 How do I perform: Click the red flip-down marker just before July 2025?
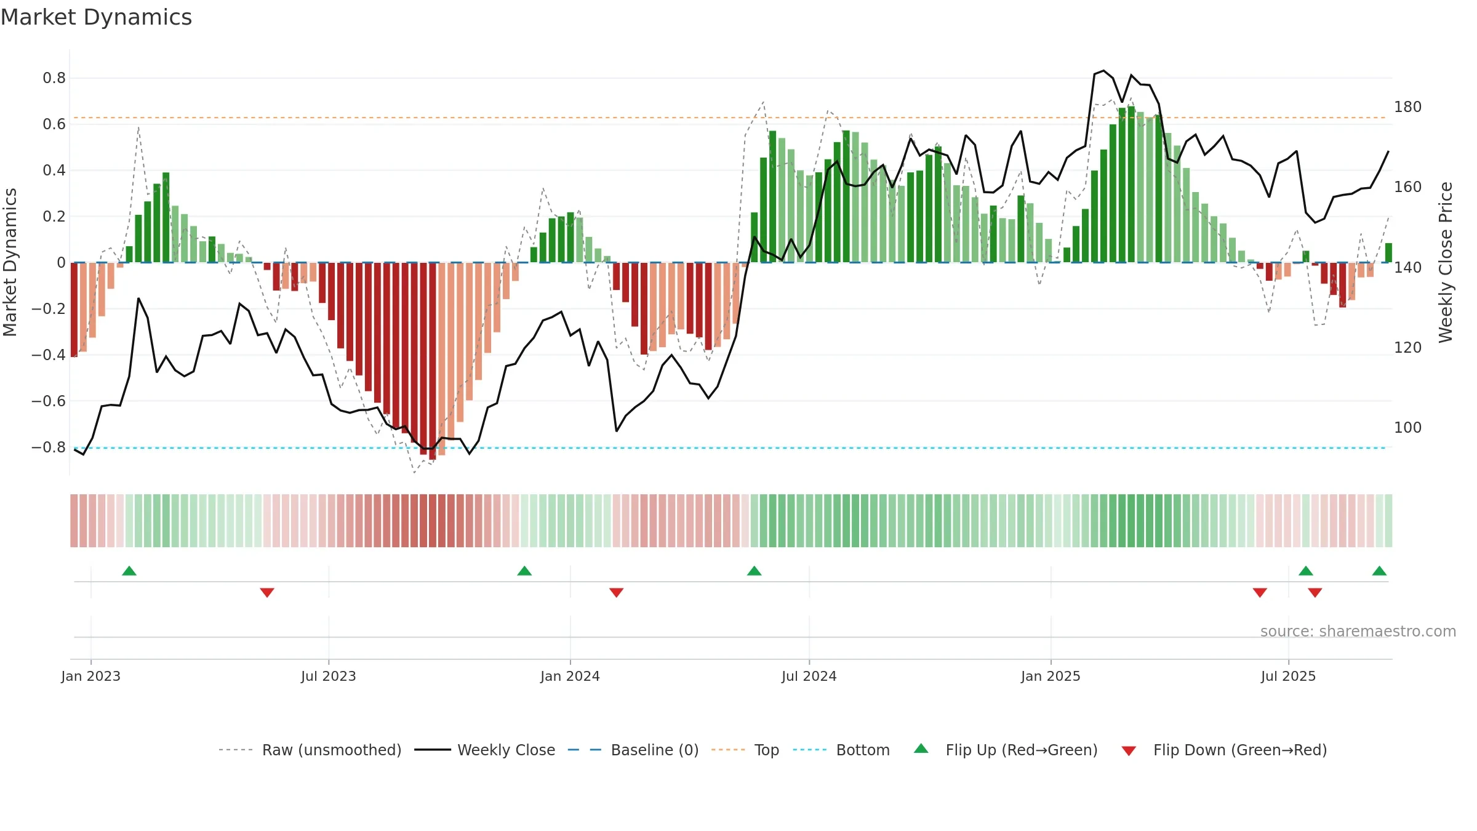click(x=1260, y=592)
